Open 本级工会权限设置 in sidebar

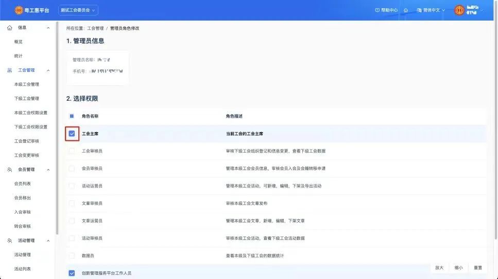coord(30,113)
